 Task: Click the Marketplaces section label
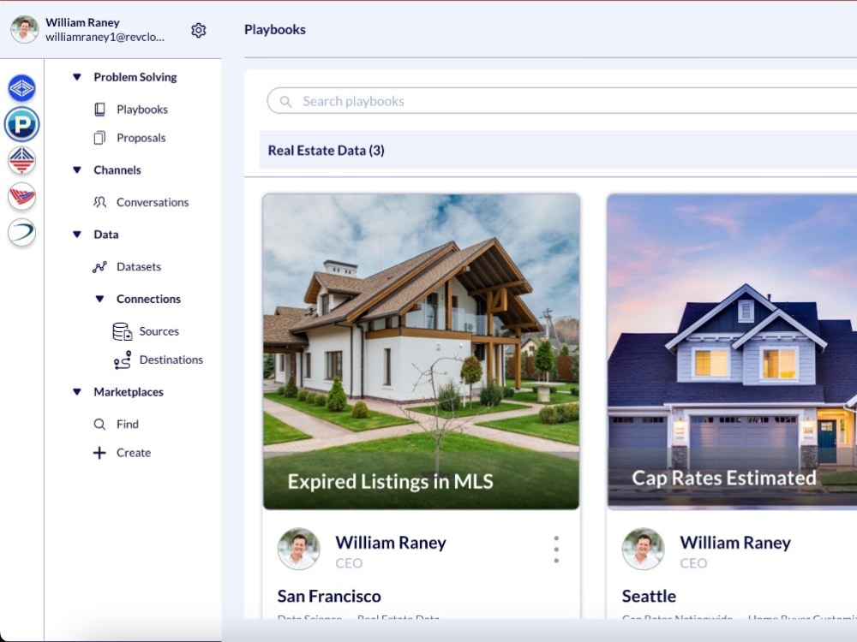pos(129,392)
